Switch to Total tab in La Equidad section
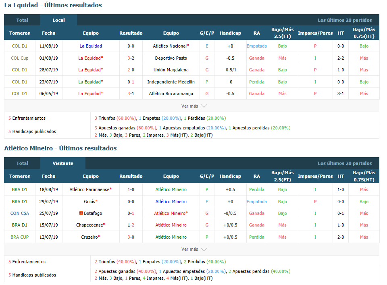387x285 pixels. tap(22, 20)
